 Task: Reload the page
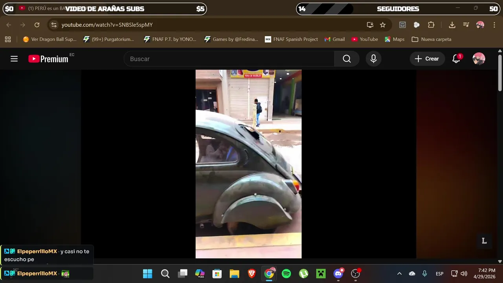[x=37, y=25]
